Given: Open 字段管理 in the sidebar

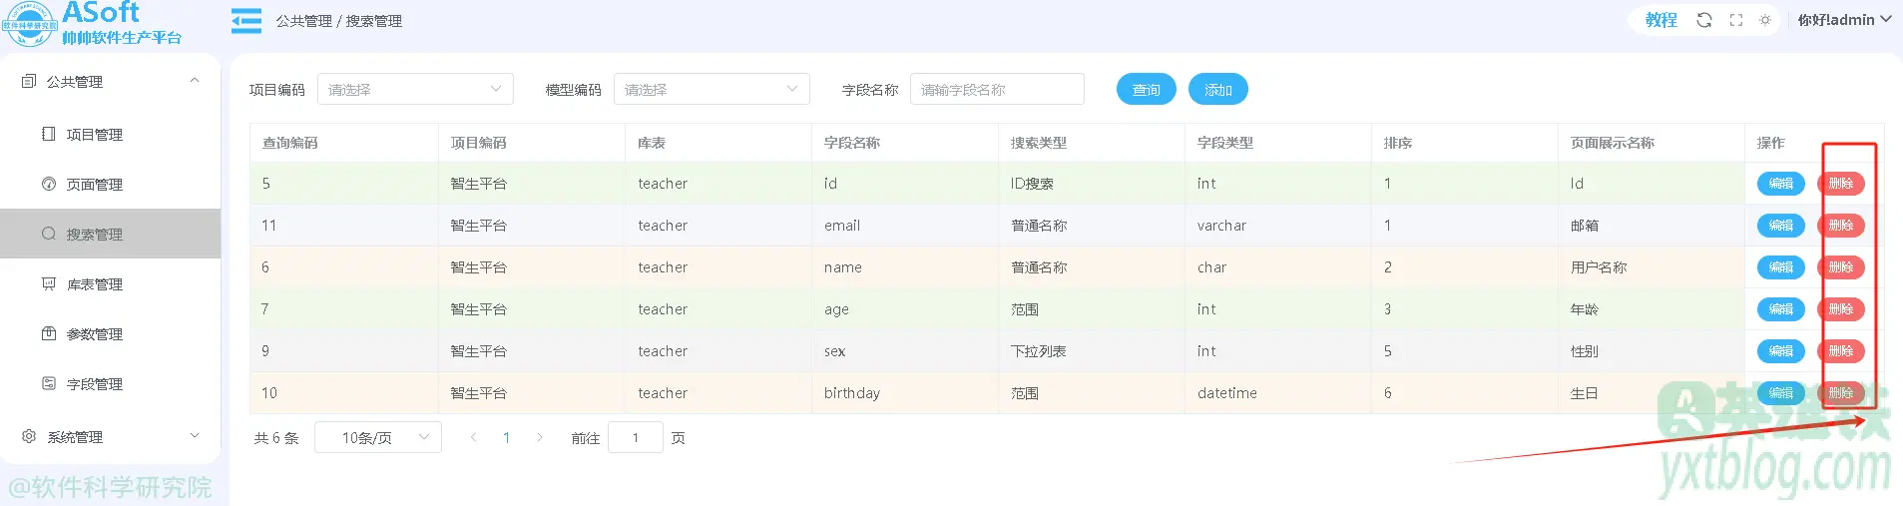Looking at the screenshot, I should 95,384.
